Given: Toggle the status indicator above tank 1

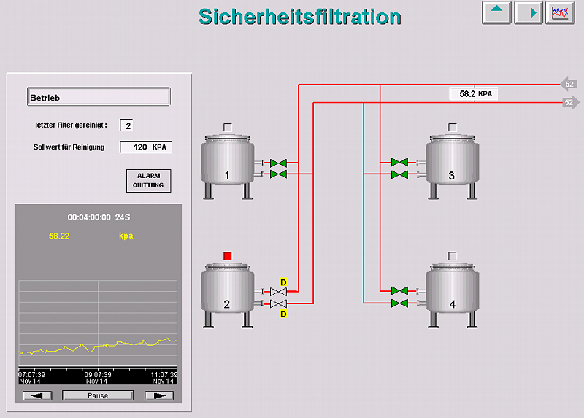Looking at the screenshot, I should pos(227,127).
